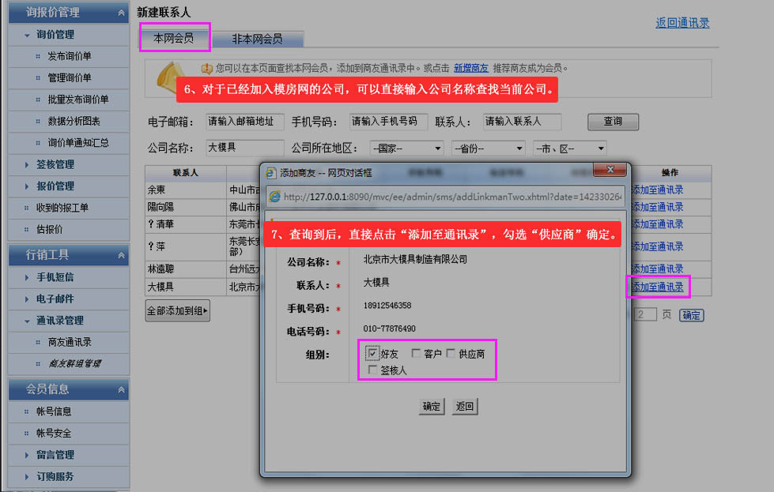The image size is (774, 492).
Task: Tick the 签核人 checkbox
Action: tap(373, 370)
